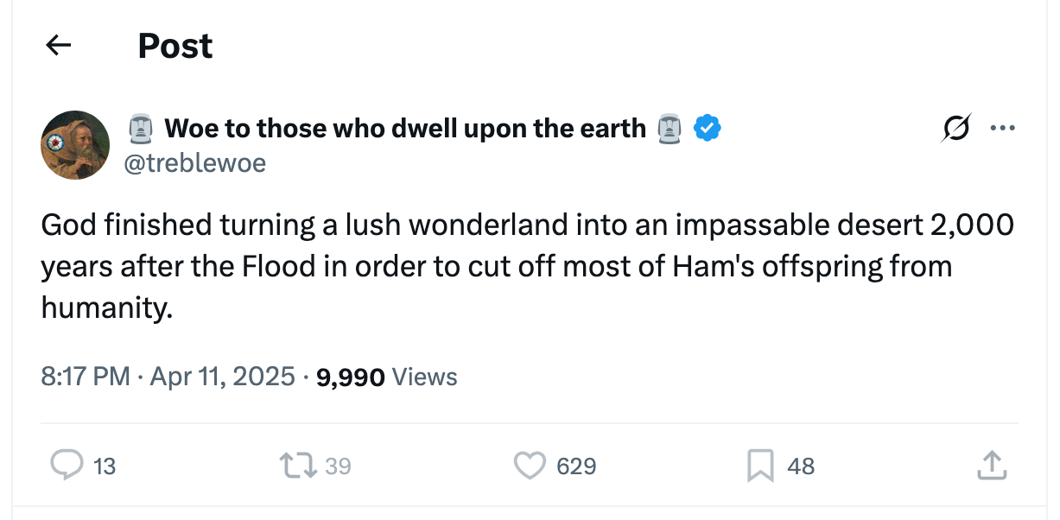This screenshot has height=520, width=1060.
Task: Open the three-dot more options menu
Action: pyautogui.click(x=1002, y=129)
